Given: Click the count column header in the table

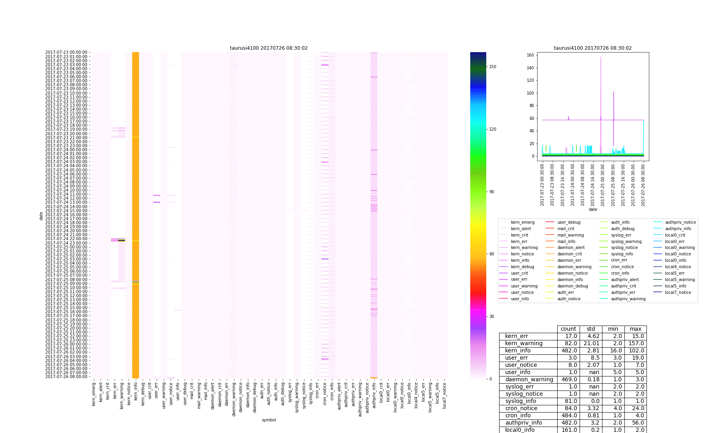Looking at the screenshot, I should [x=568, y=329].
